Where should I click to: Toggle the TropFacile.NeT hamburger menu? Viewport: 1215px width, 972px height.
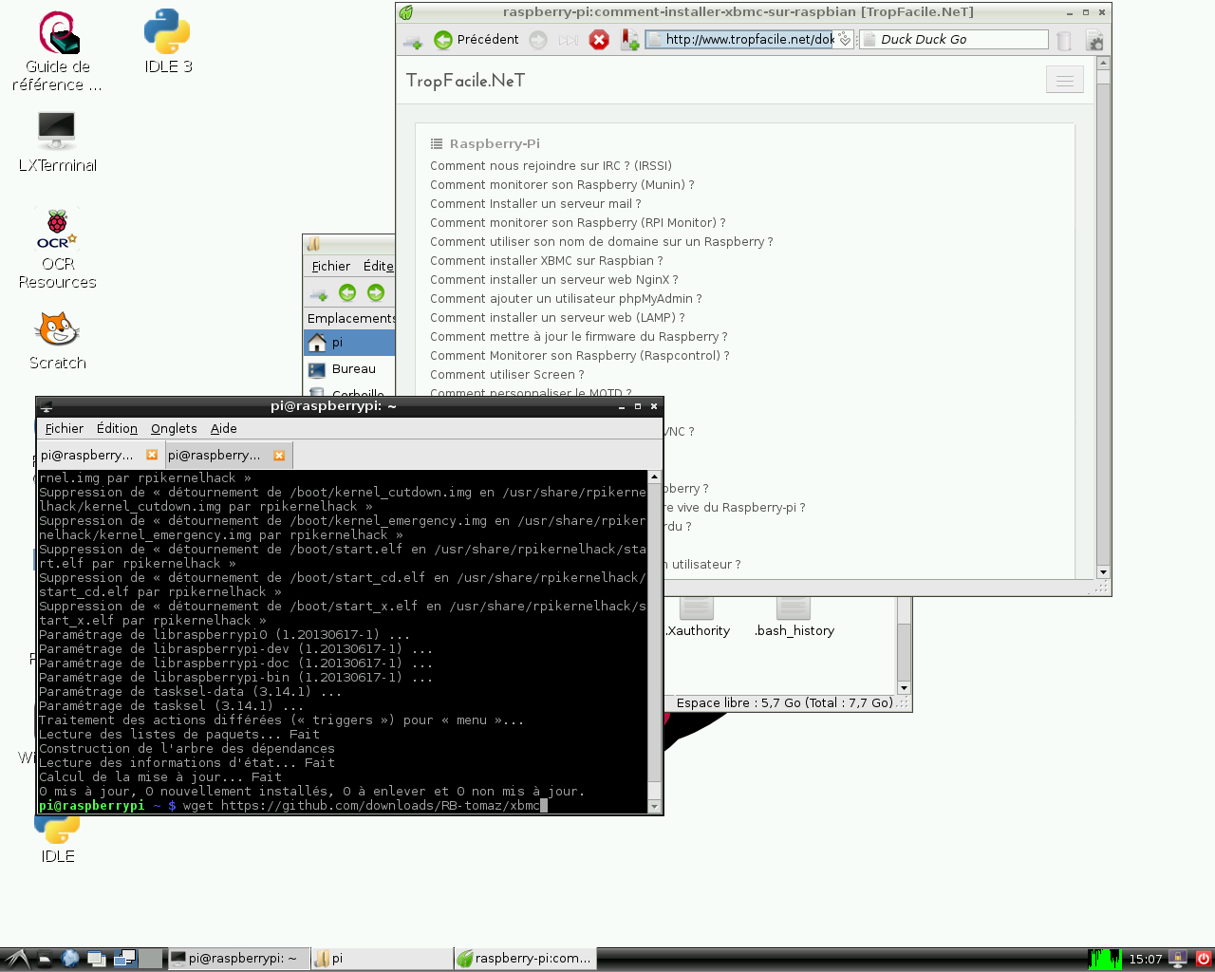pyautogui.click(x=1065, y=80)
